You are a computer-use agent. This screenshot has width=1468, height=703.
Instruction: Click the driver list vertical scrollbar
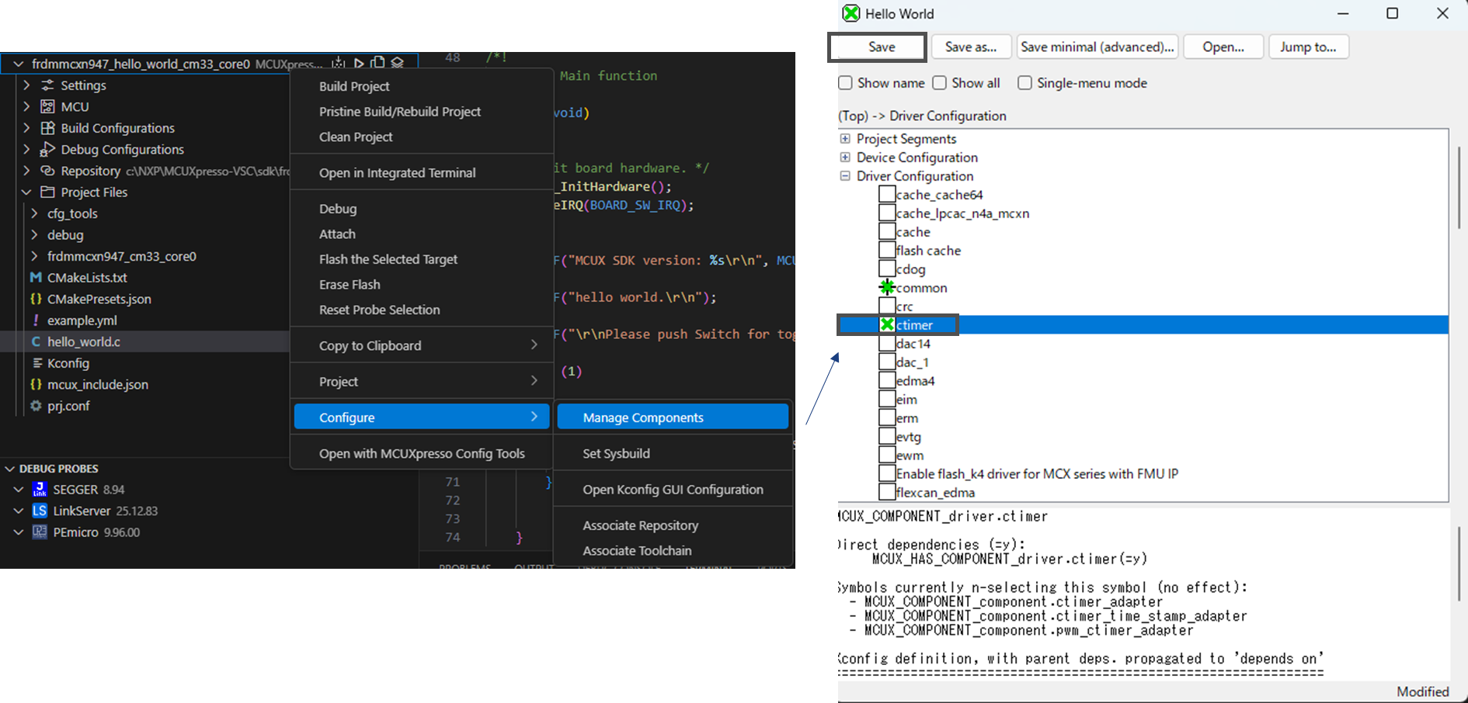coord(1458,186)
